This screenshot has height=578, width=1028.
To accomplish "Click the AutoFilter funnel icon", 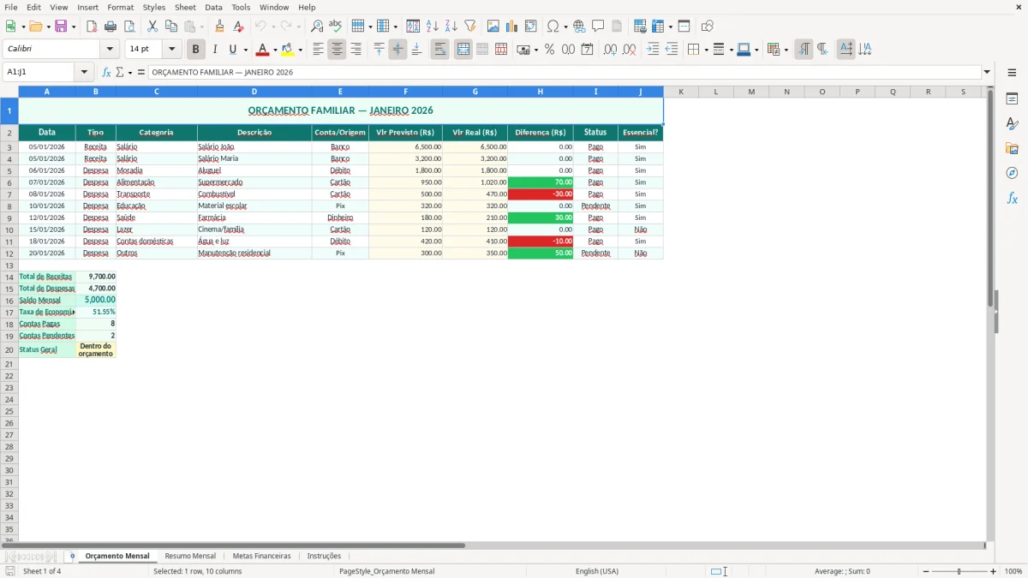I will point(470,27).
